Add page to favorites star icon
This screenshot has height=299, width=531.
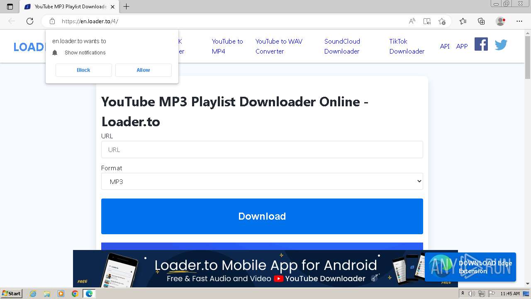click(442, 21)
